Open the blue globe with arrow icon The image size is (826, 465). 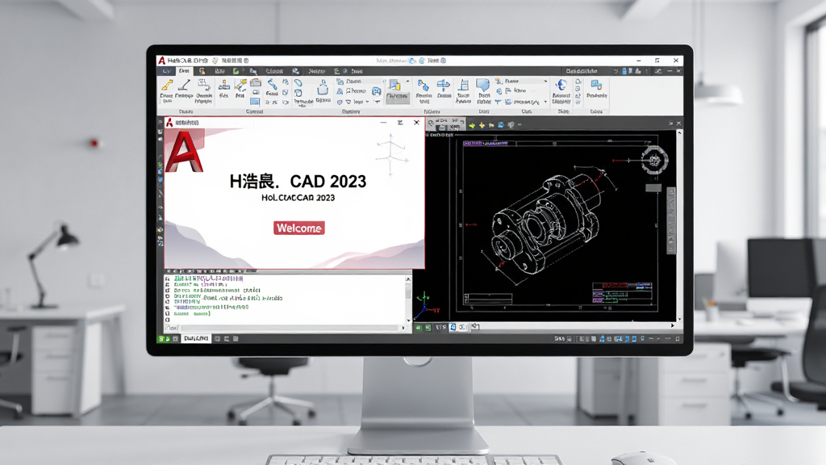click(x=561, y=85)
